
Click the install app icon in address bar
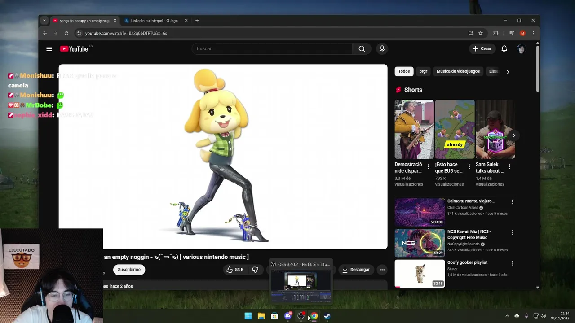point(471,33)
